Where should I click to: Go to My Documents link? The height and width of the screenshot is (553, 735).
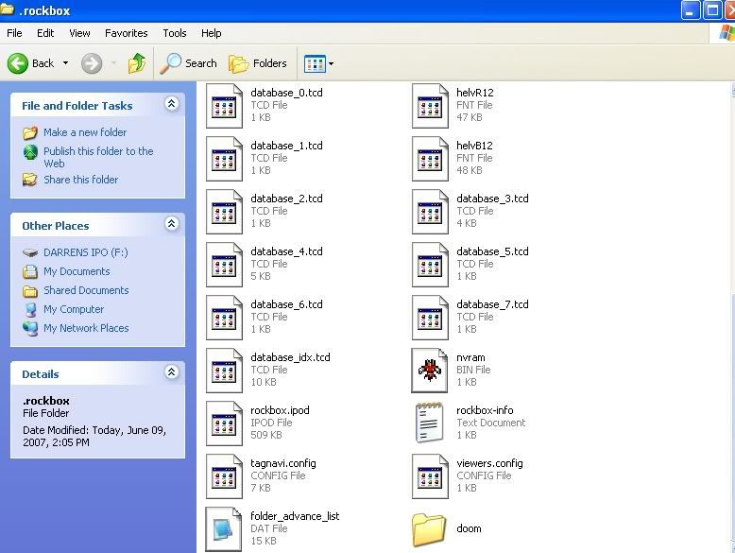click(x=77, y=271)
